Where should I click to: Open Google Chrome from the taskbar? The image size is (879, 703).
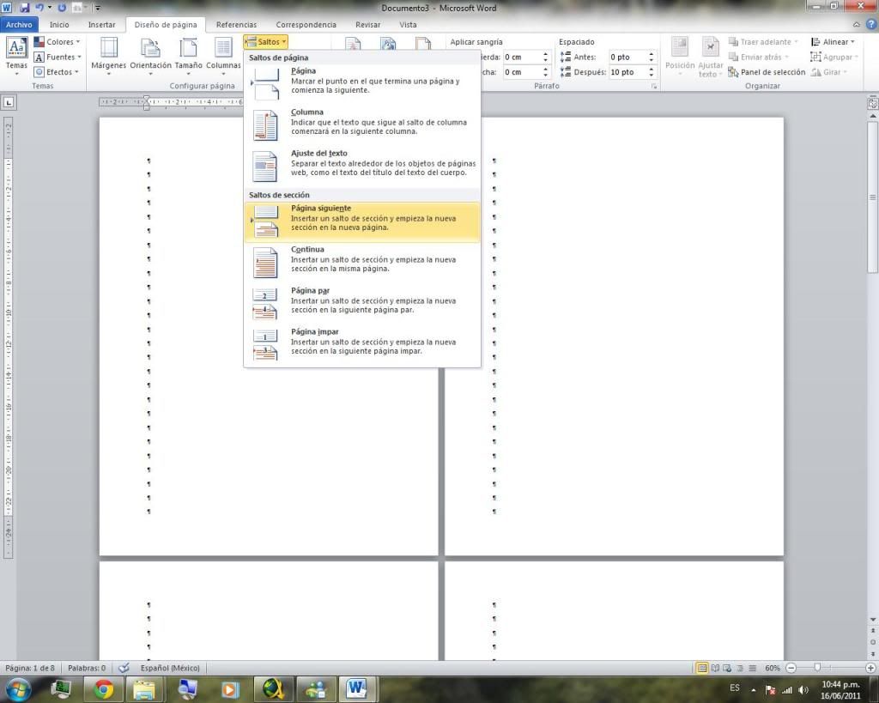point(104,689)
